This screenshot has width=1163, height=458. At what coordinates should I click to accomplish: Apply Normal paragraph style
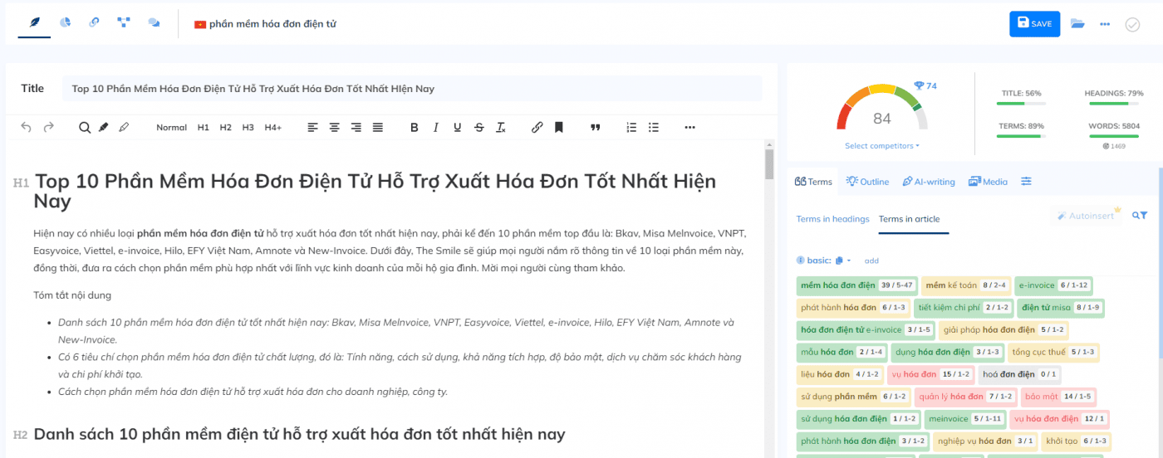click(171, 127)
